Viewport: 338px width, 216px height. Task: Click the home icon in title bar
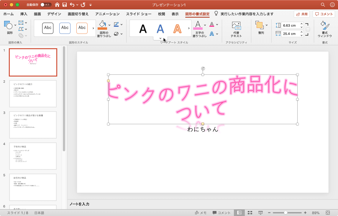57,5
